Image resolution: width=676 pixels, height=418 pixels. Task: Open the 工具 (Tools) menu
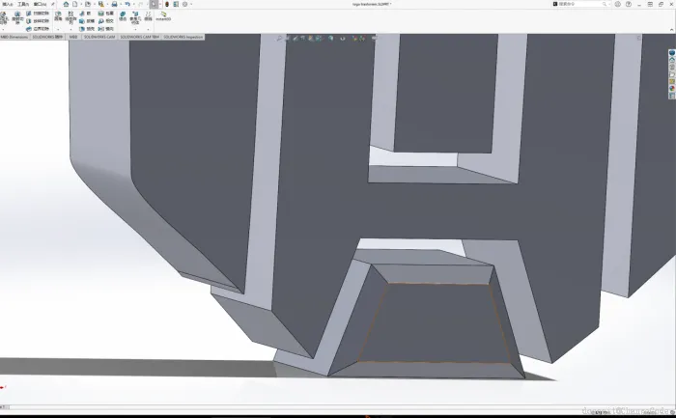(23, 4)
